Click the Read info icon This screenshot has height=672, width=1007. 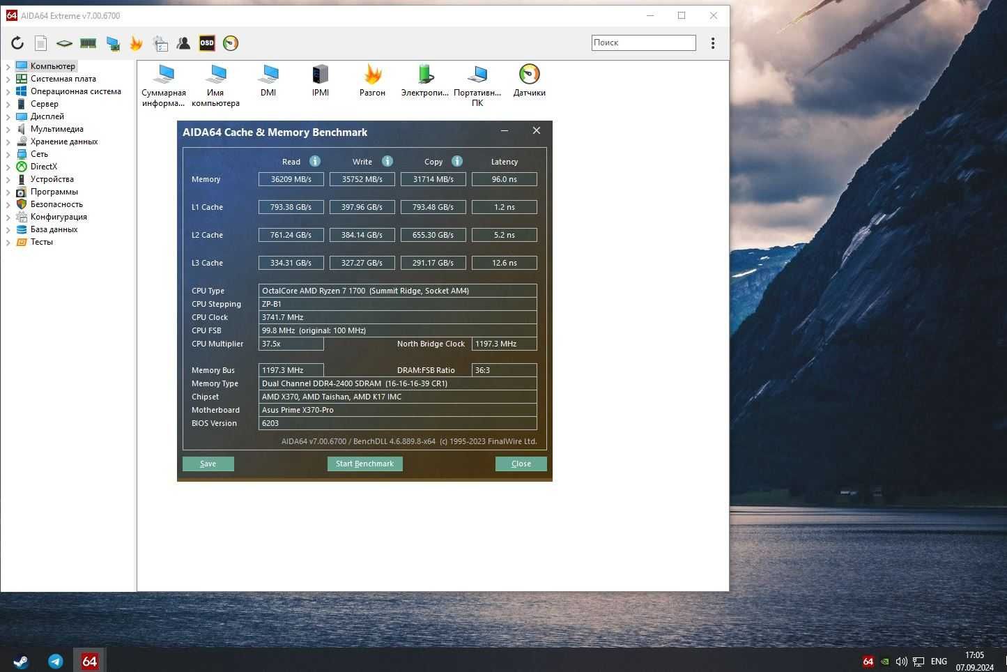tap(315, 161)
